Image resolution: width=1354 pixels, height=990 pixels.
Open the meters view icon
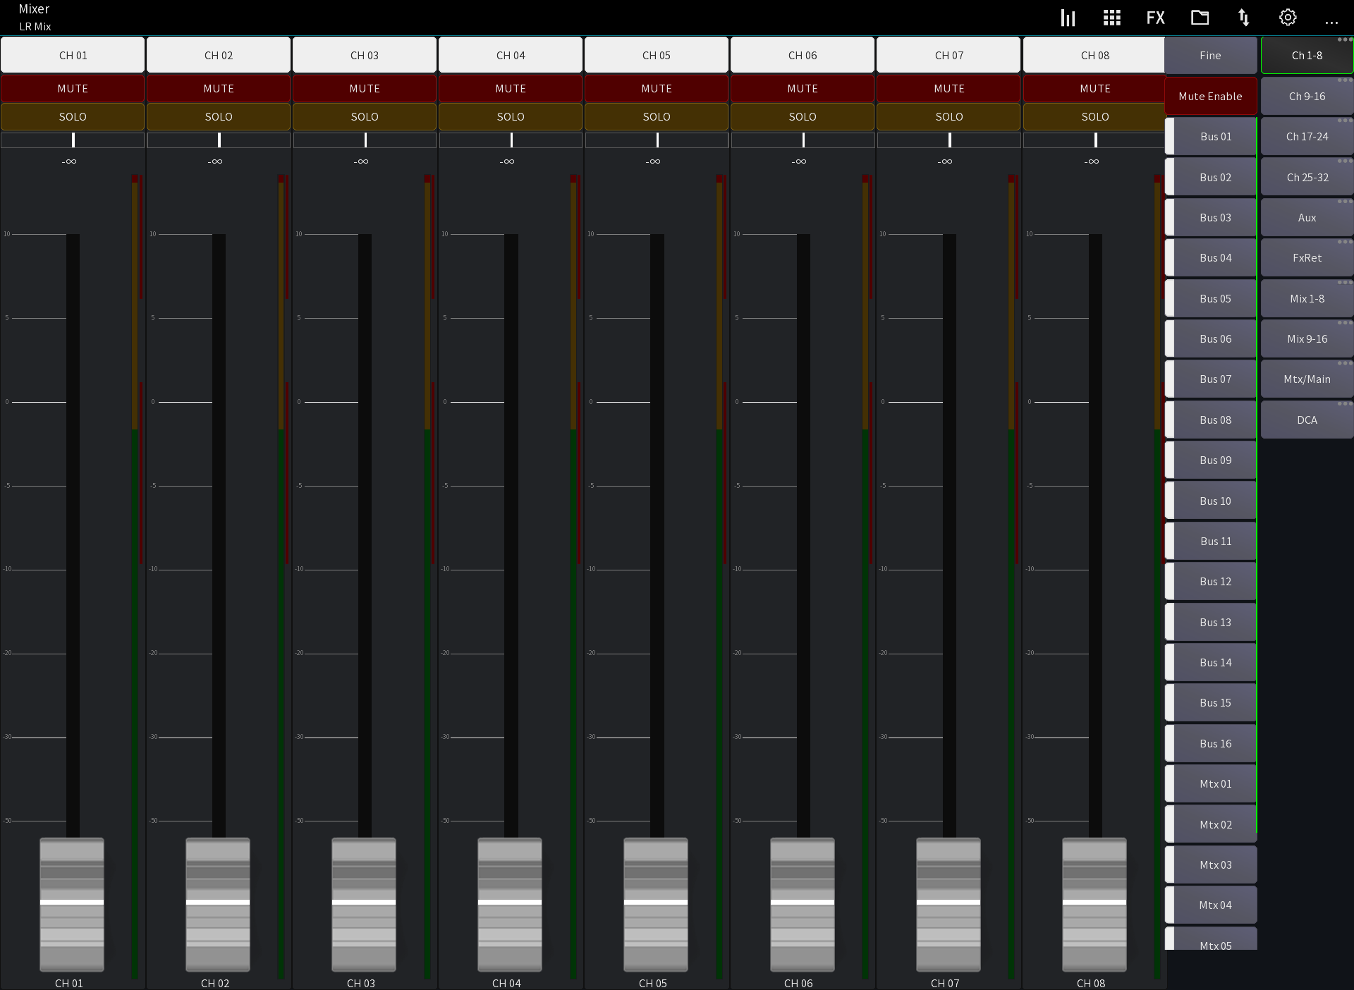[x=1067, y=17]
